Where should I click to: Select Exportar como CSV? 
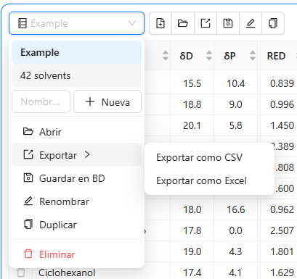209,157
